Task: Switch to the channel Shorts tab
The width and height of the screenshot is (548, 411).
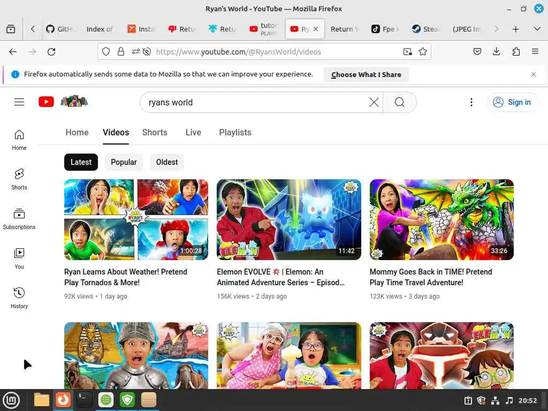Action: (x=155, y=133)
